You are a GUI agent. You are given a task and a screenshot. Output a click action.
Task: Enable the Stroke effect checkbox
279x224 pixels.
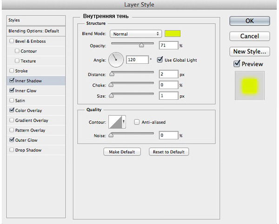click(12, 71)
